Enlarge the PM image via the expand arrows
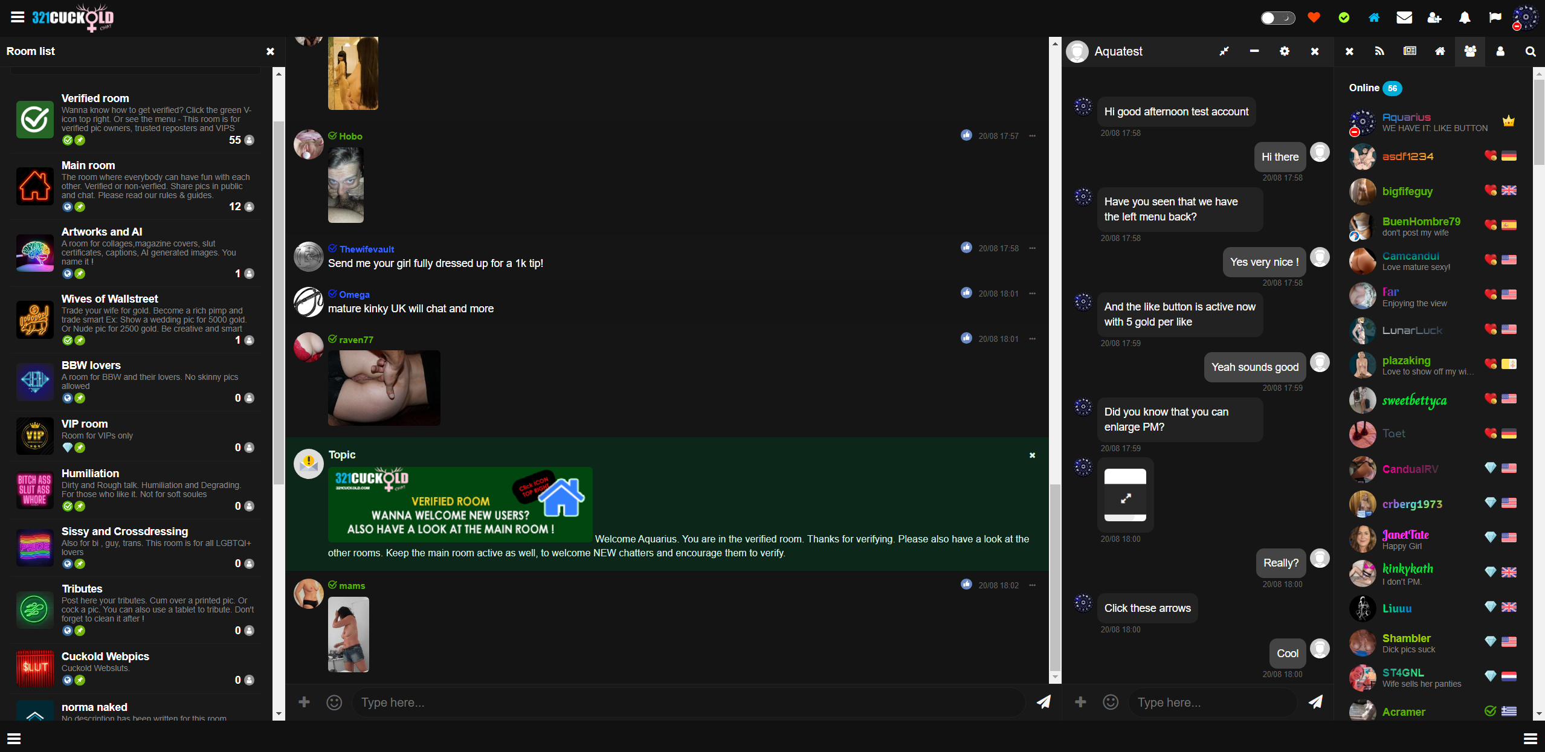 click(1124, 500)
